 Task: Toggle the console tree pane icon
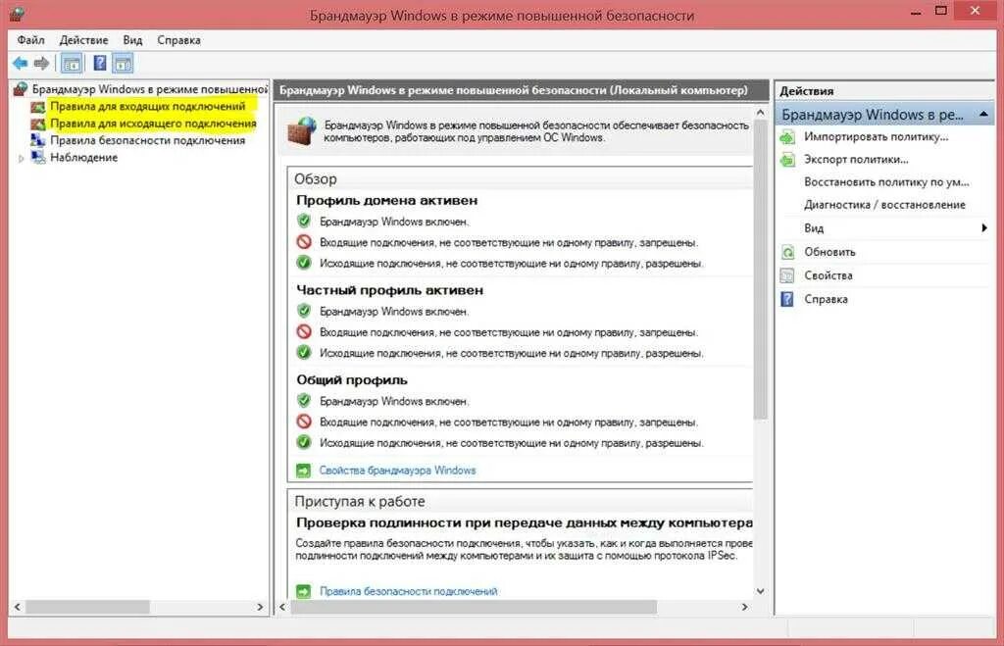tap(72, 64)
